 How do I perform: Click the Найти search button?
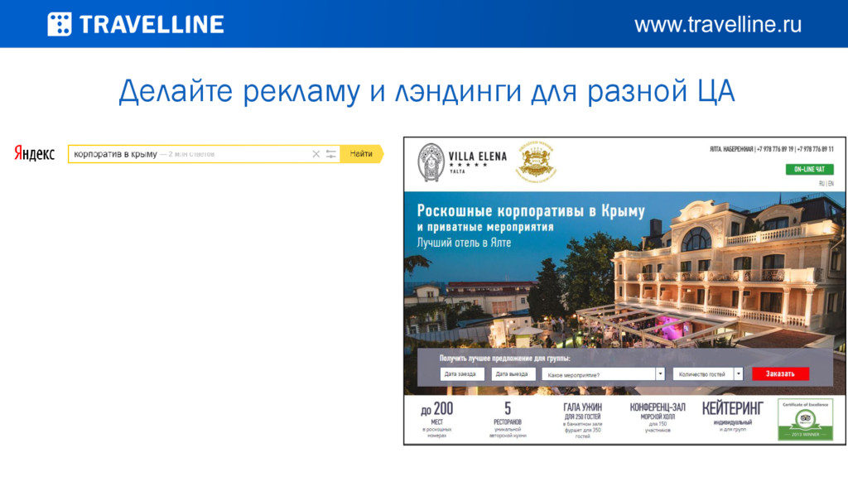pyautogui.click(x=361, y=154)
